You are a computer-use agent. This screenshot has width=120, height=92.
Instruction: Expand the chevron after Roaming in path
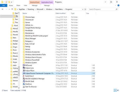pos(35,9)
